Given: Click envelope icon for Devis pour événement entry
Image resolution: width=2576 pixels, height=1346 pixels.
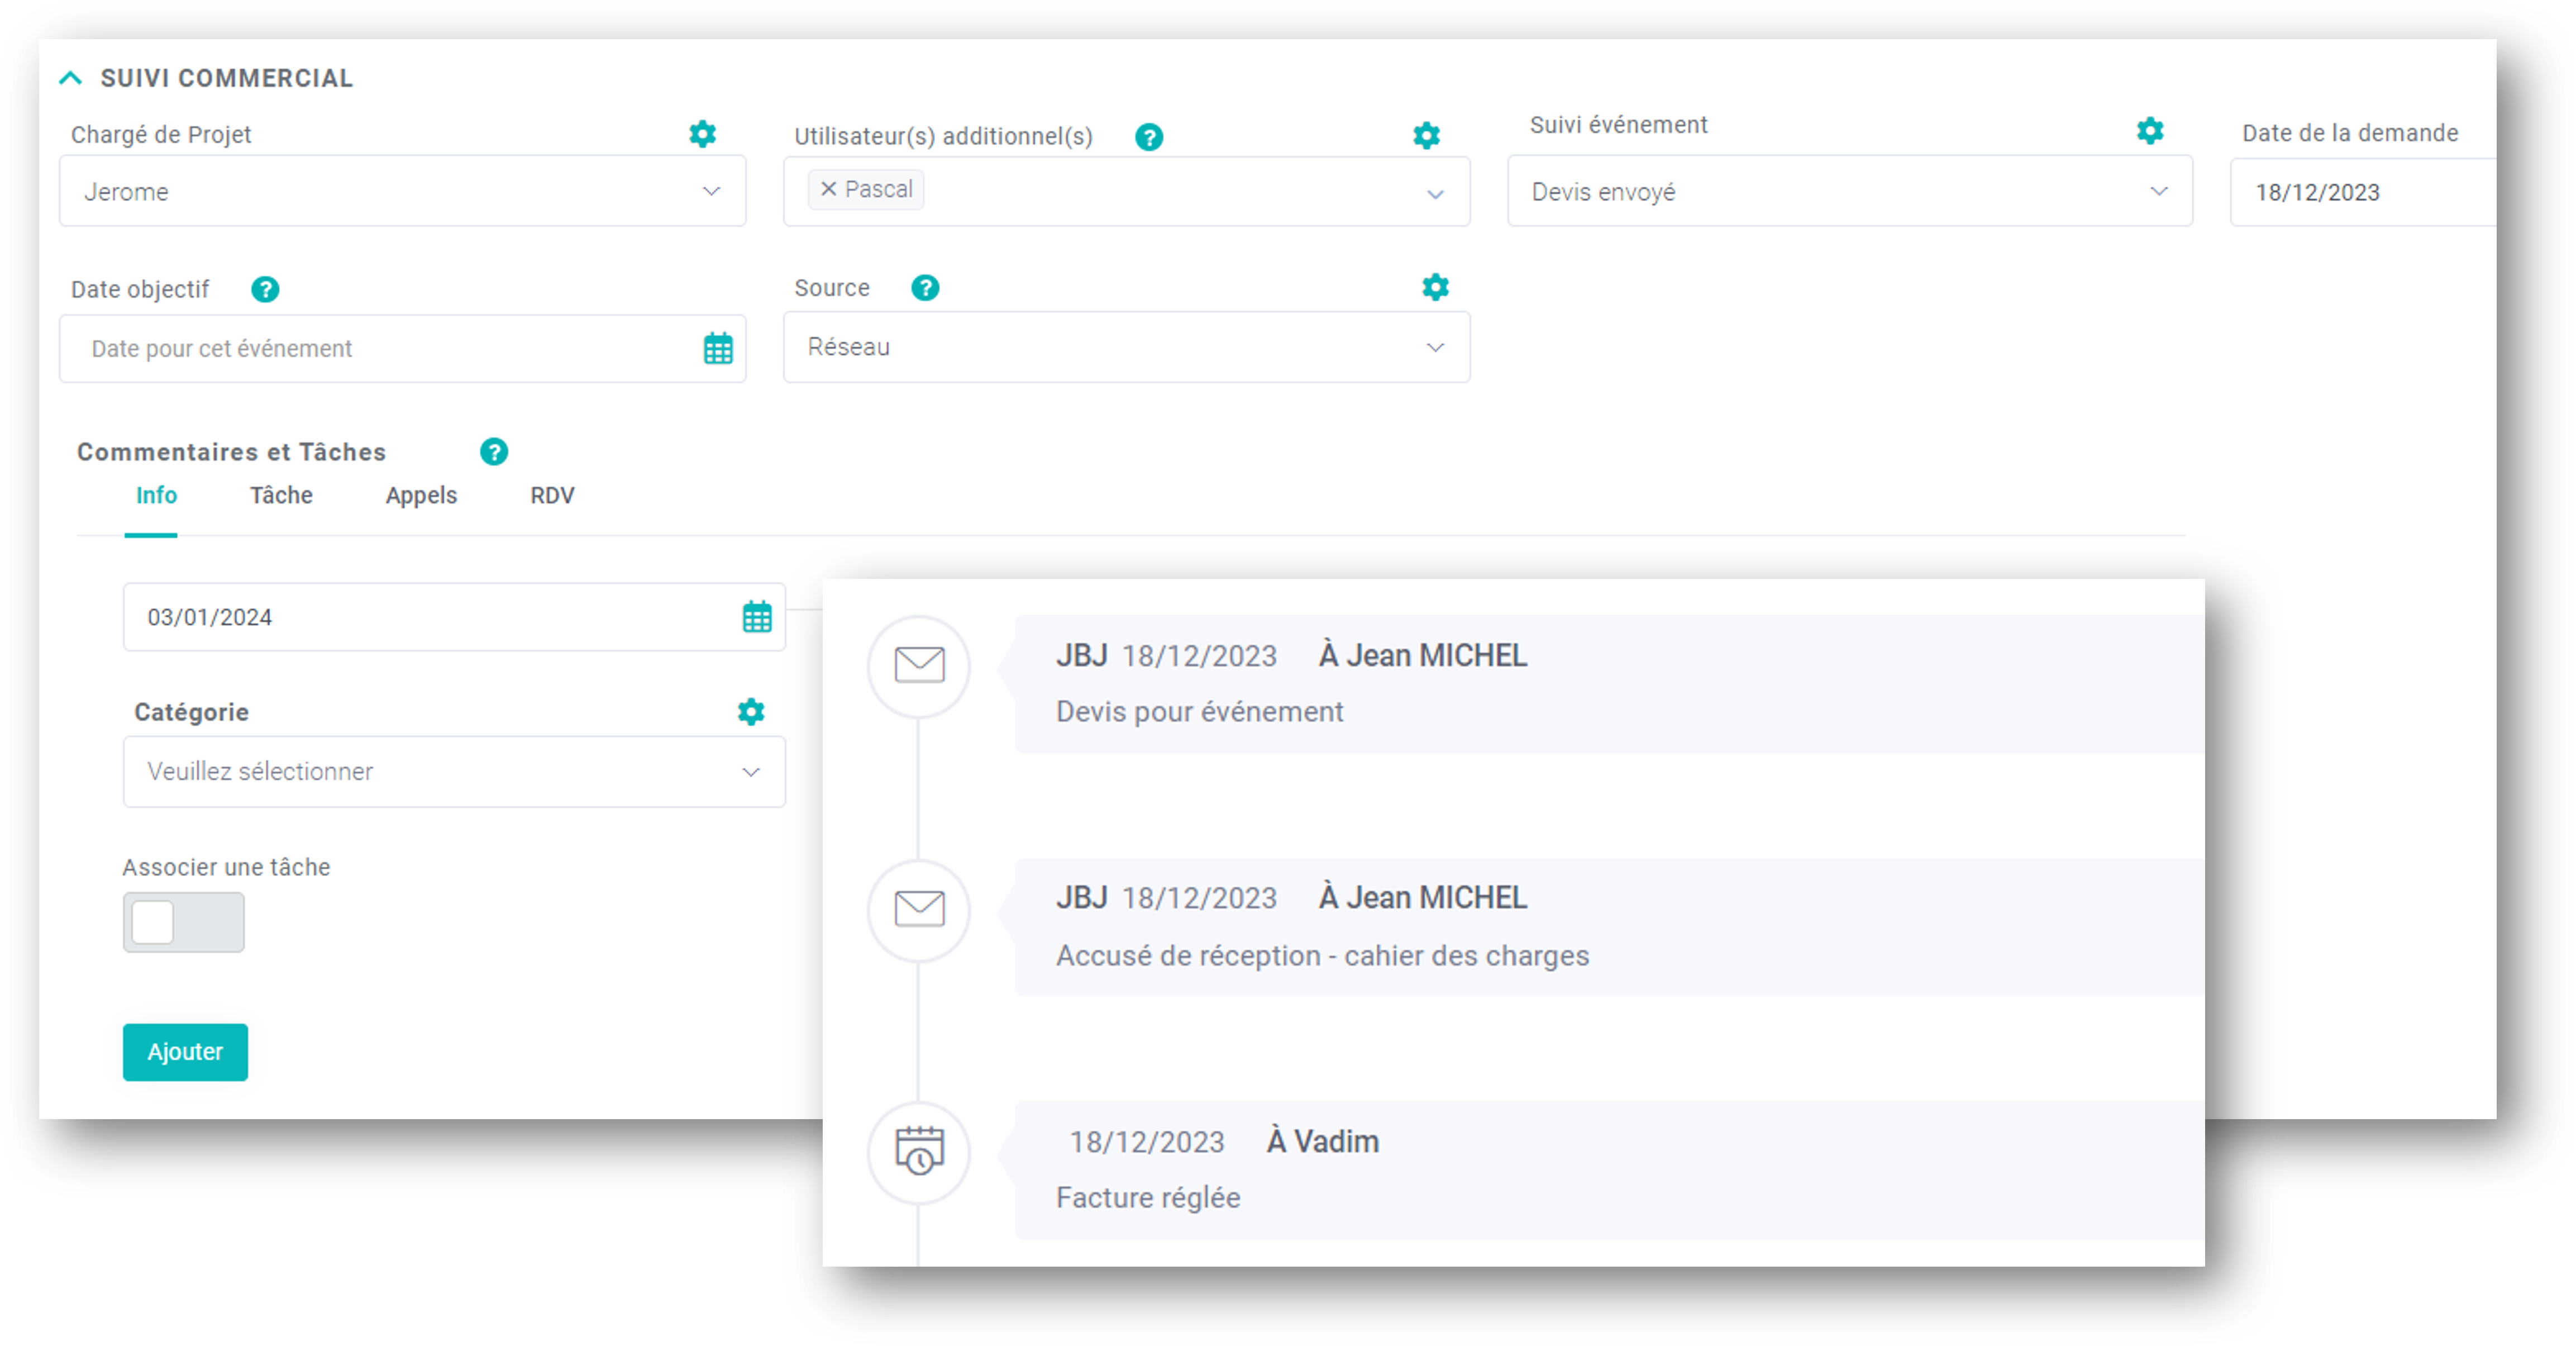Looking at the screenshot, I should (919, 665).
